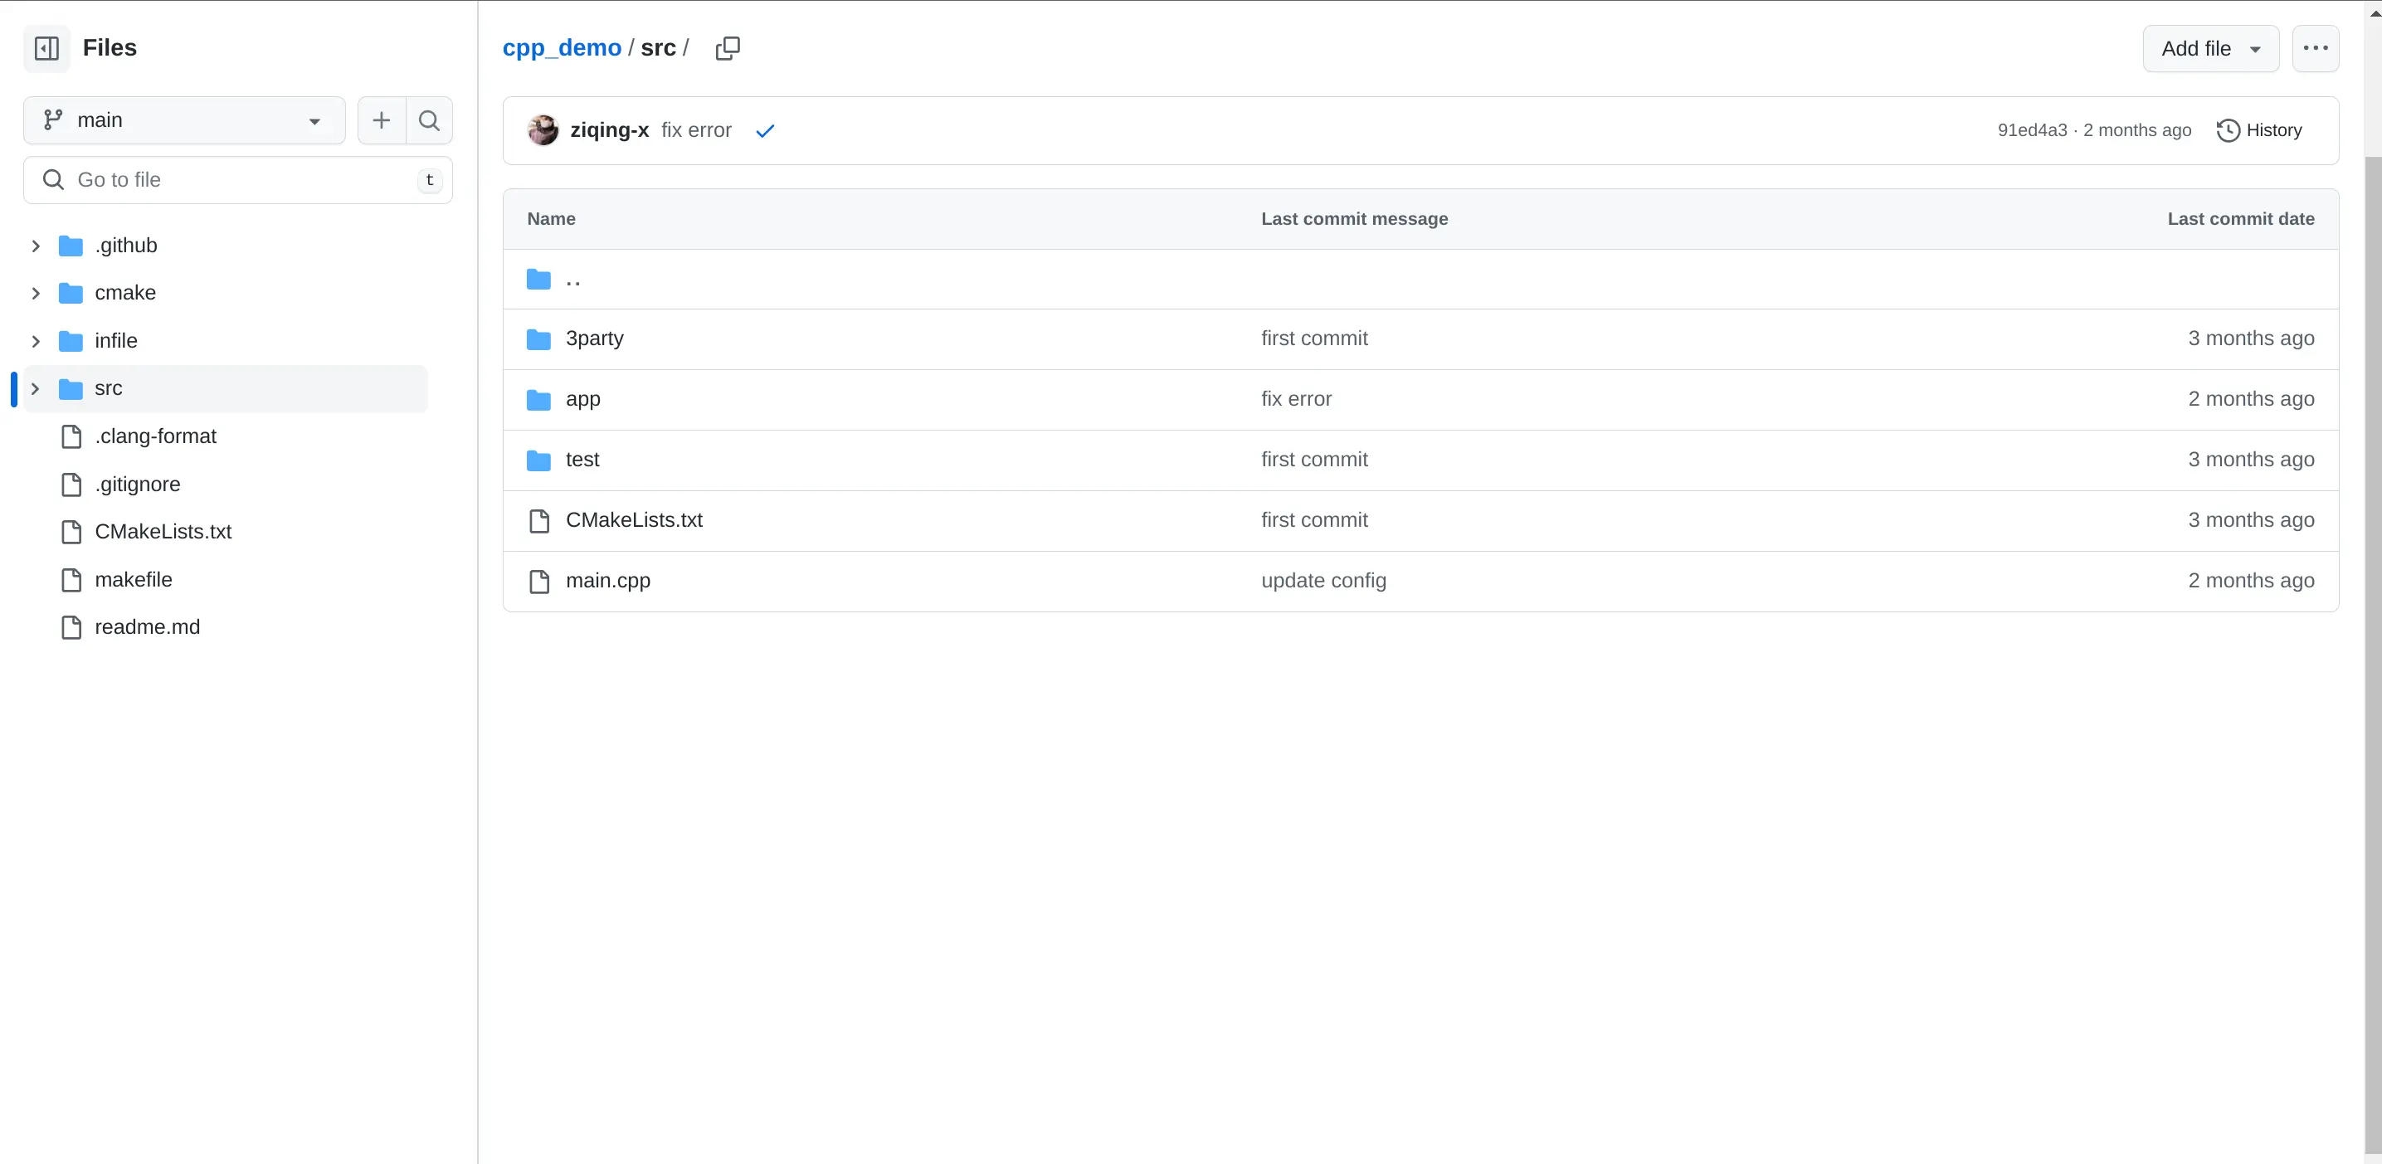
Task: Open CMakeLists.txt in the file table
Action: pyautogui.click(x=633, y=520)
